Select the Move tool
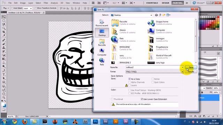This screenshot has height=125, width=223. 4,17
